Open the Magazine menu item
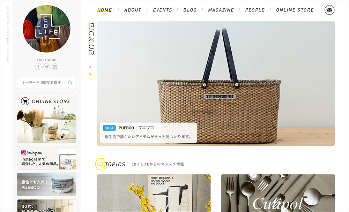This screenshot has height=212, width=349. pos(221,10)
